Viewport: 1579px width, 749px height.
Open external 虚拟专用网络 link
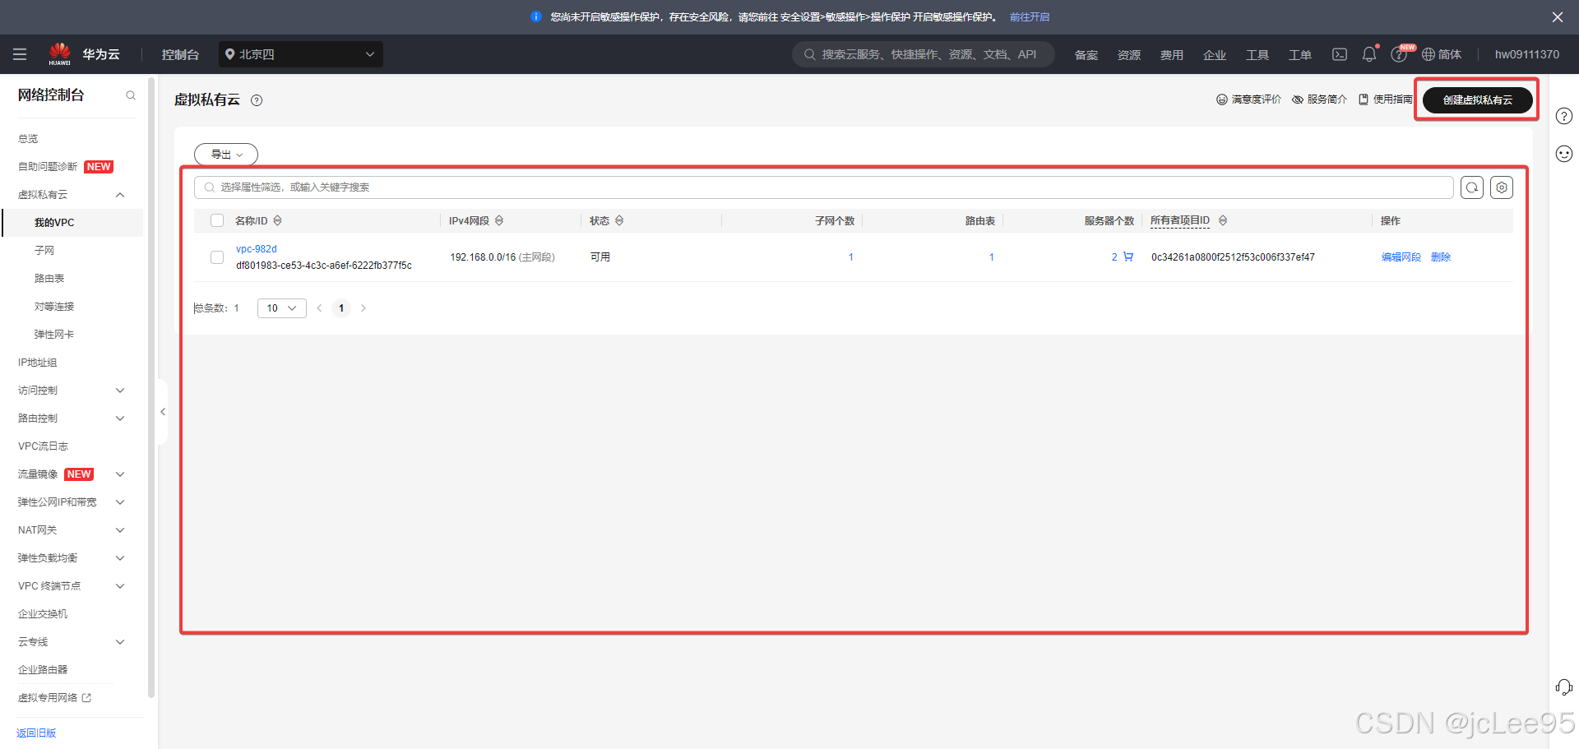pyautogui.click(x=54, y=697)
